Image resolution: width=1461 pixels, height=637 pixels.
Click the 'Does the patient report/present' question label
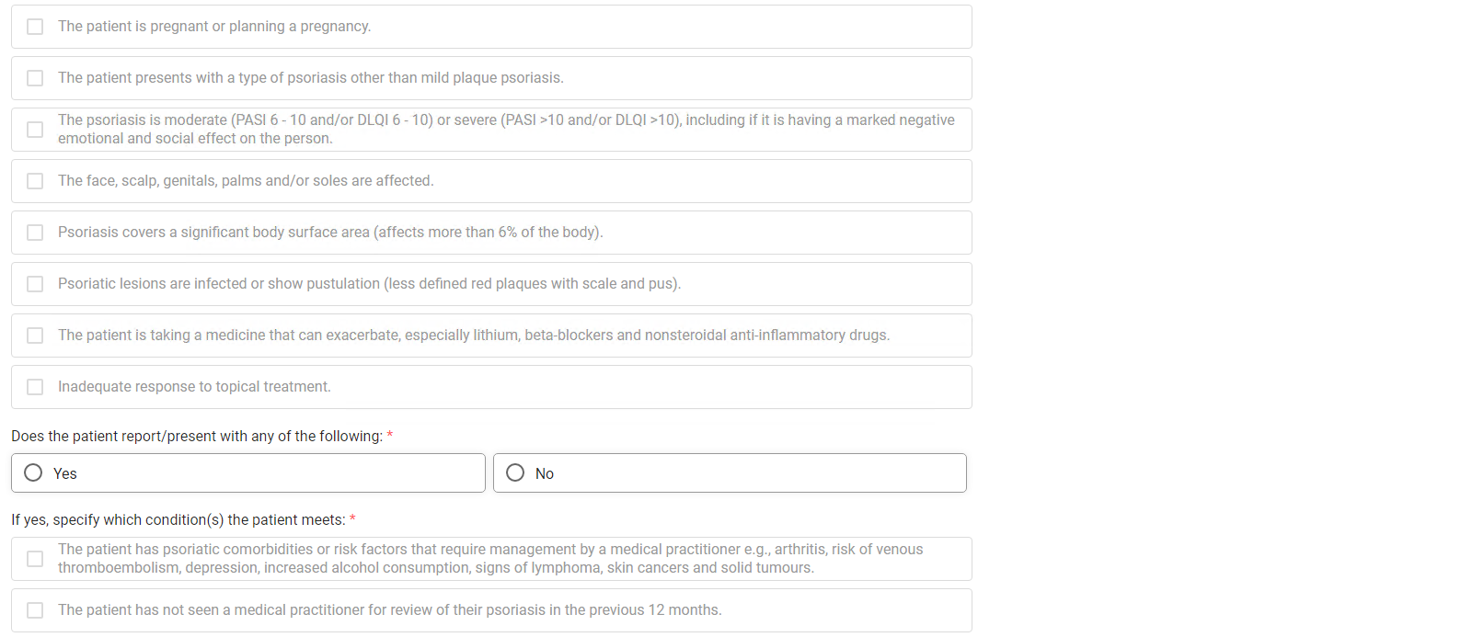[x=197, y=436]
